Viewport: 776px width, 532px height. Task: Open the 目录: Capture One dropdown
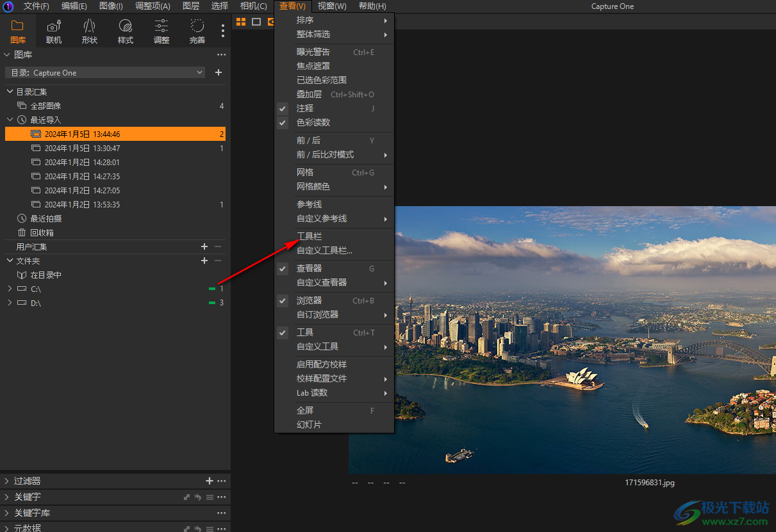tap(104, 73)
